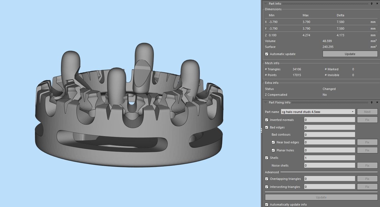The height and width of the screenshot is (207, 380).
Task: Select the Overlapping triangles count field
Action: pyautogui.click(x=330, y=179)
